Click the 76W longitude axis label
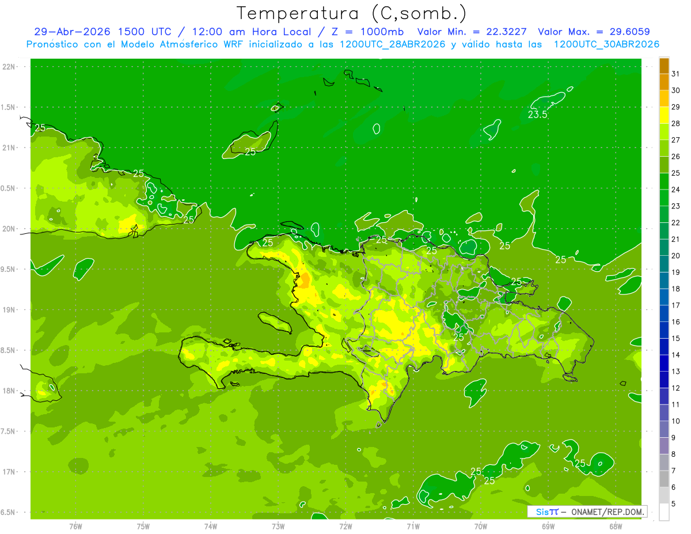The height and width of the screenshot is (534, 691). [x=75, y=526]
